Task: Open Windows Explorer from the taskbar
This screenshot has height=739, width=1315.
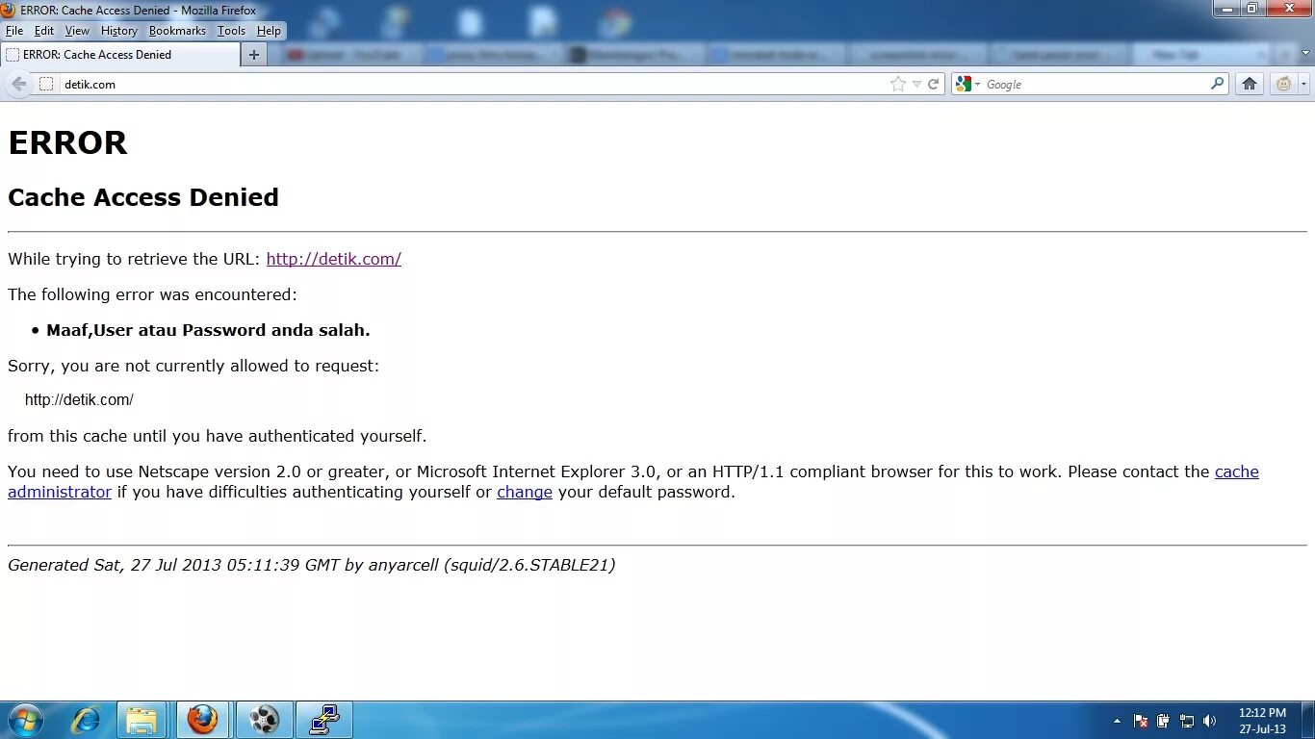Action: click(142, 720)
